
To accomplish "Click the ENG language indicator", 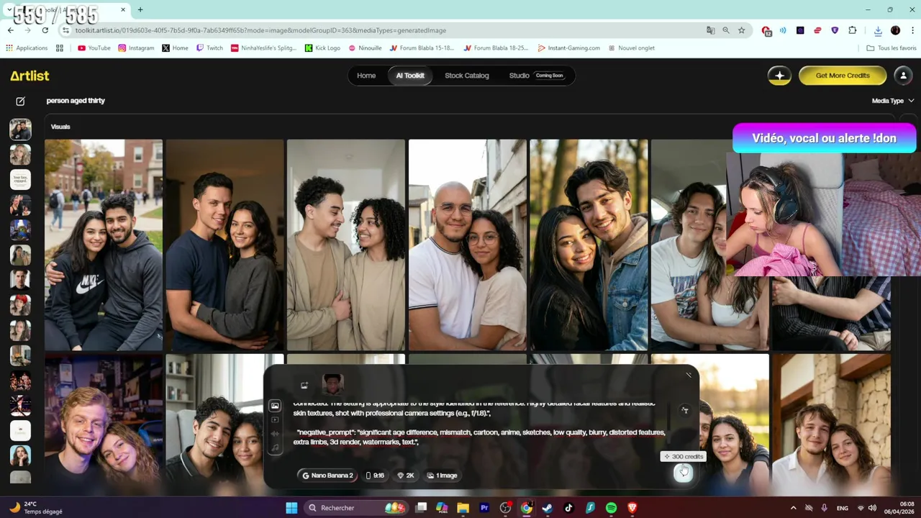I will pos(843,508).
